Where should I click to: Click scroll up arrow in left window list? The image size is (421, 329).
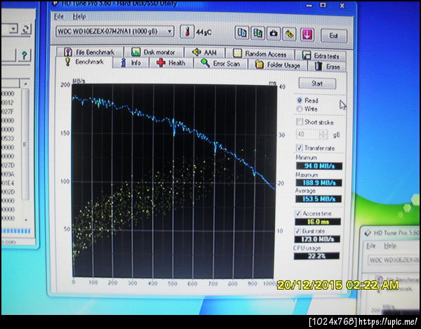[25, 83]
